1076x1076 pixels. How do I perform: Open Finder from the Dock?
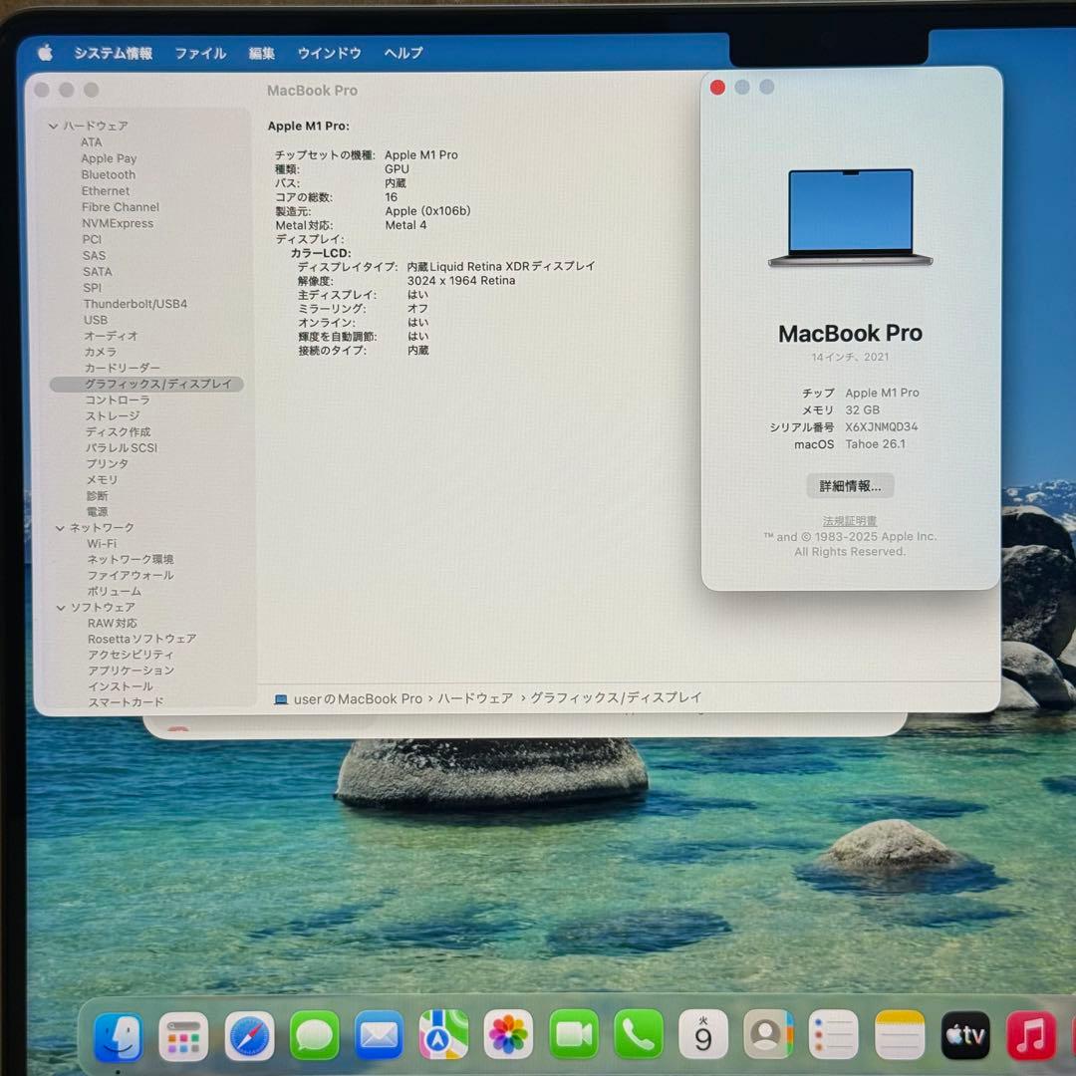[119, 1036]
